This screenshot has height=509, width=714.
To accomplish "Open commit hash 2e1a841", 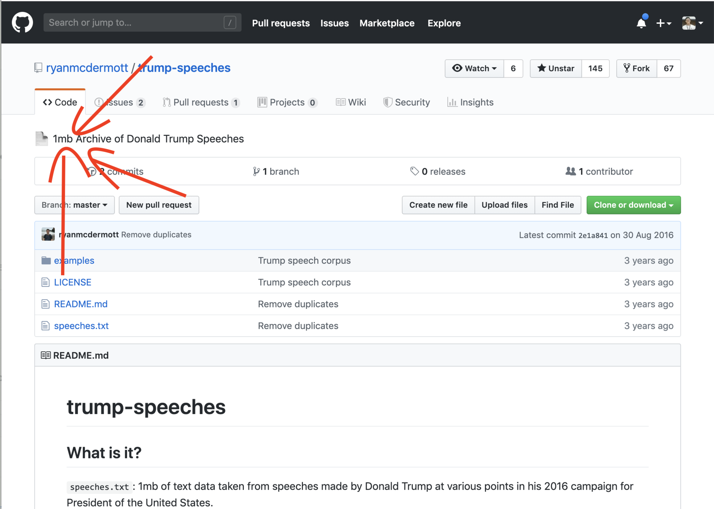I will (593, 235).
